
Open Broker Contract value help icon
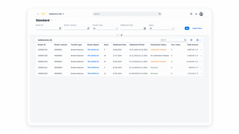(88, 28)
